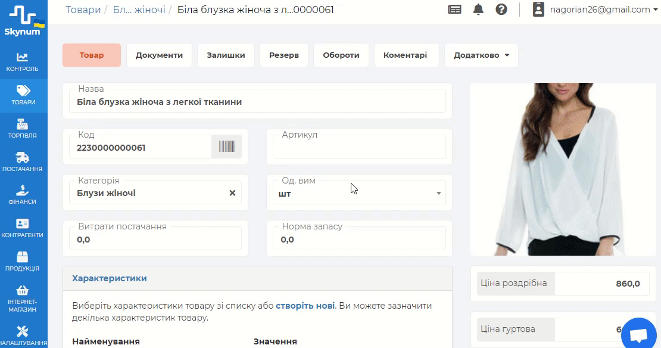Open Фінанси section in sidebar
This screenshot has height=348, width=661.
pyautogui.click(x=23, y=195)
